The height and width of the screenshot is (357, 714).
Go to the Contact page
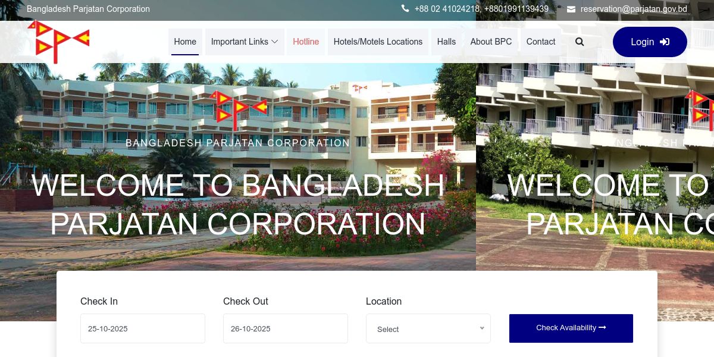coord(541,42)
